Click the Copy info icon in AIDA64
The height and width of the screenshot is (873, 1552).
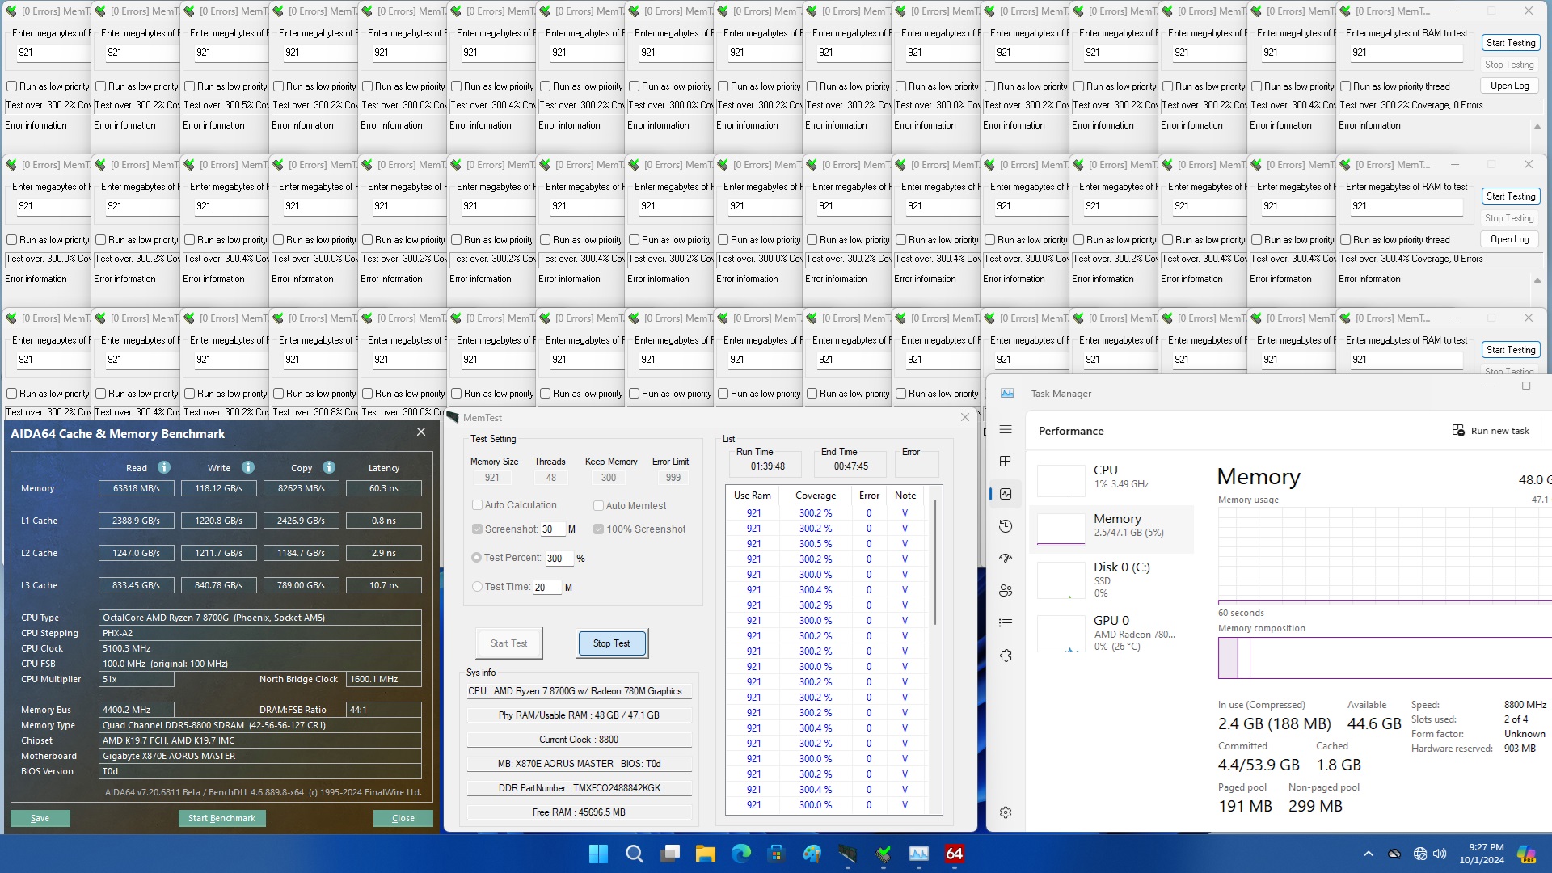click(329, 467)
